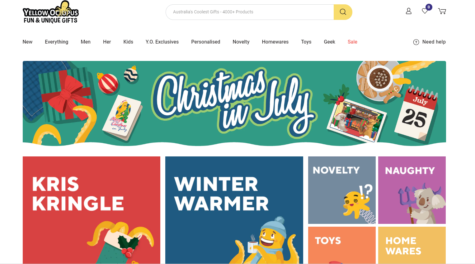Screen dimensions: 475x264
Task: Open the user account icon
Action: 409,11
